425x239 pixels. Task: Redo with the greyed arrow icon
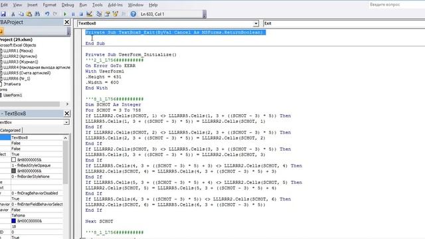(x=55, y=14)
